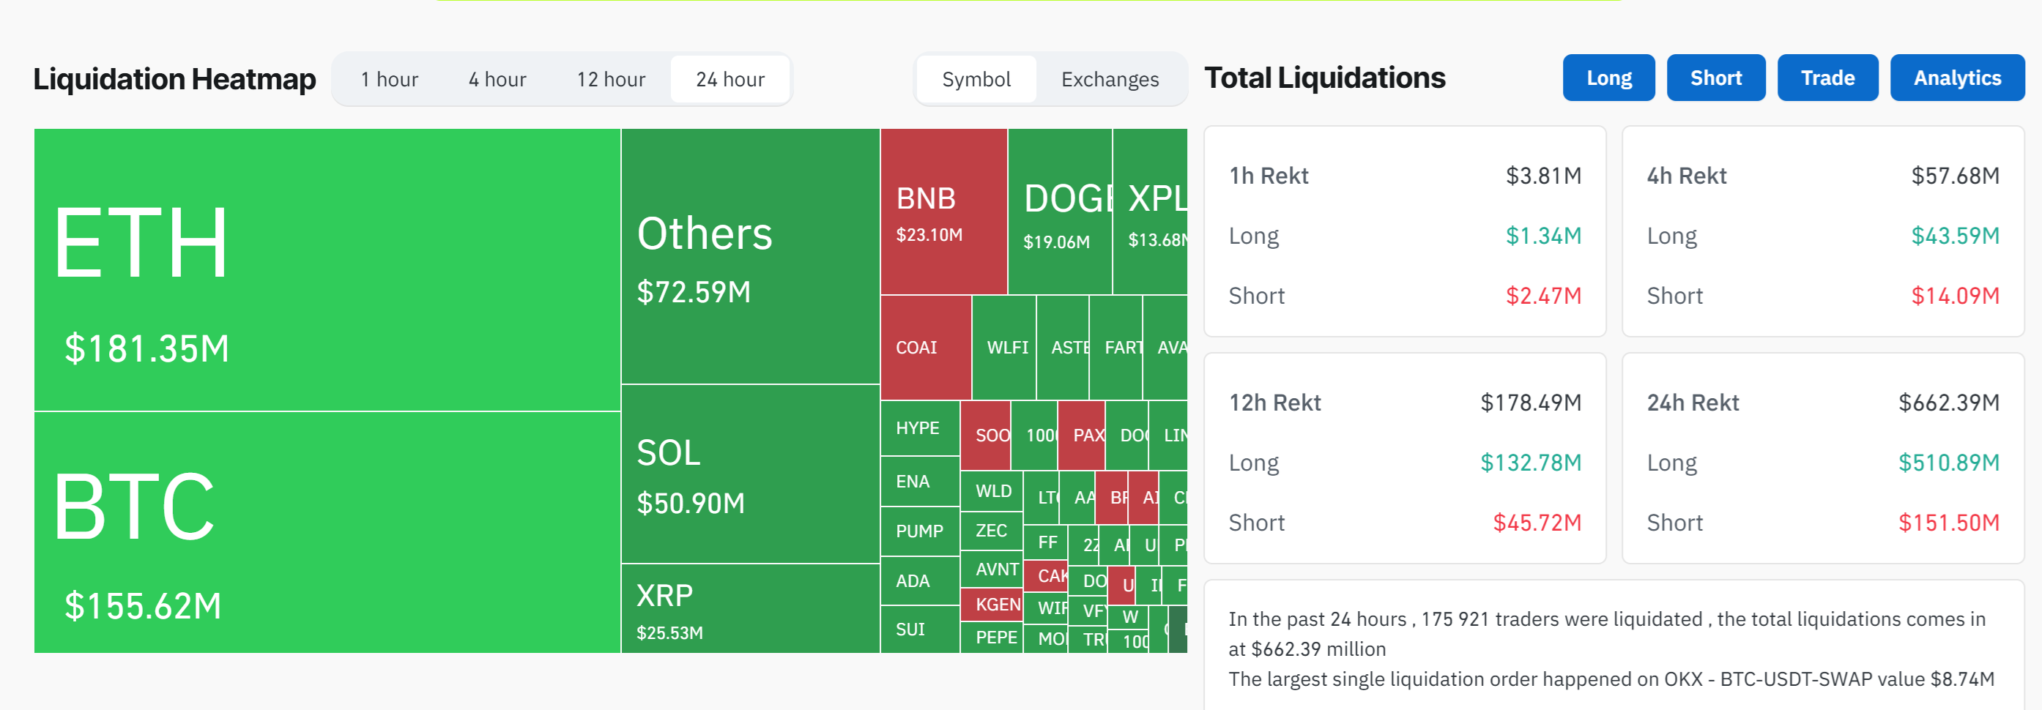The width and height of the screenshot is (2042, 710).
Task: Click the 24h Rekt summary card
Action: click(1822, 458)
